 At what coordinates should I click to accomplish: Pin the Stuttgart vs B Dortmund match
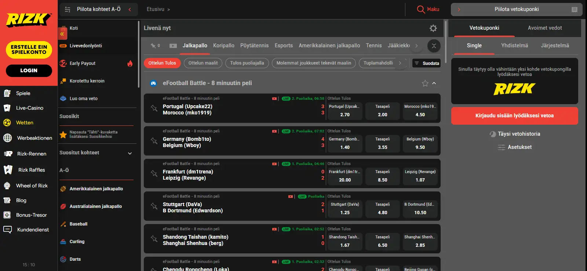tap(154, 206)
